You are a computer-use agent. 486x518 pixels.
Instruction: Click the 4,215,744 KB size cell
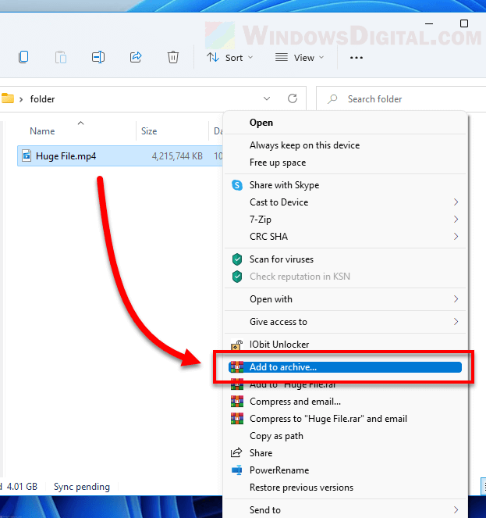(x=177, y=156)
